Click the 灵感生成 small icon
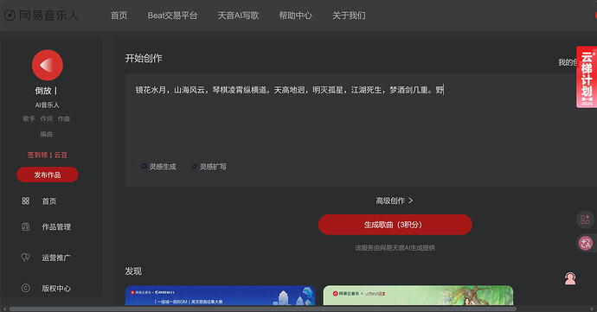 point(144,166)
